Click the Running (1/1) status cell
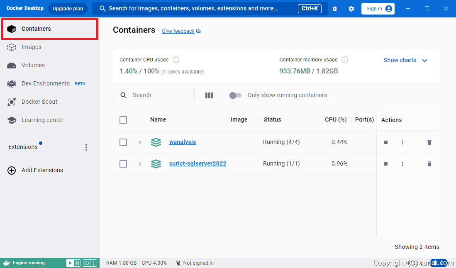Viewport: 456px width, 268px height. 281,163
